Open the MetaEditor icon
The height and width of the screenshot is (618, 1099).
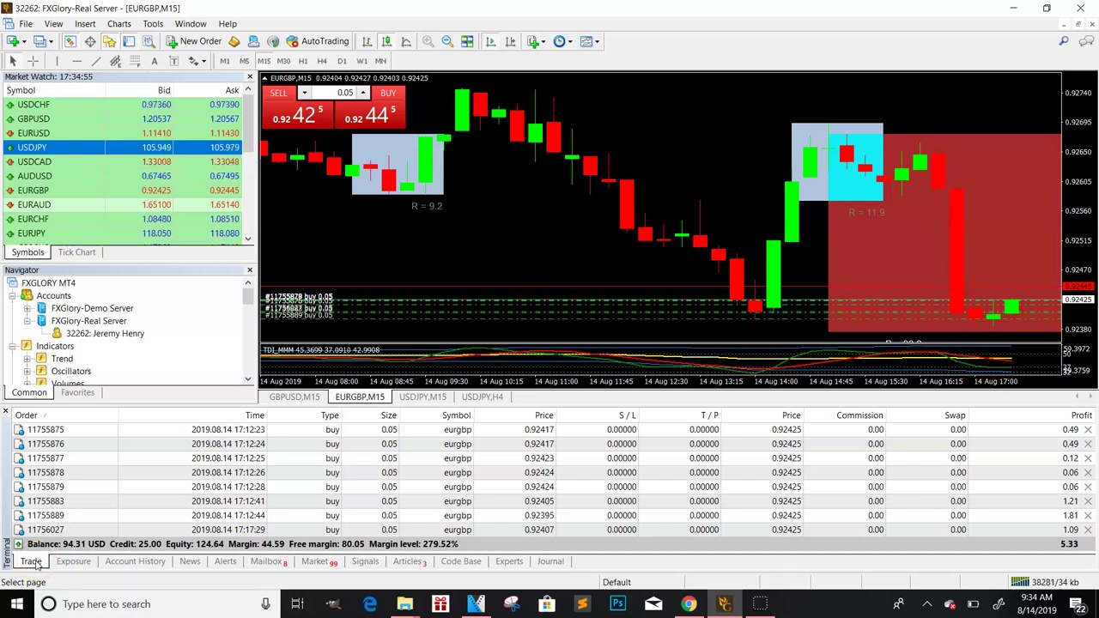click(x=234, y=41)
